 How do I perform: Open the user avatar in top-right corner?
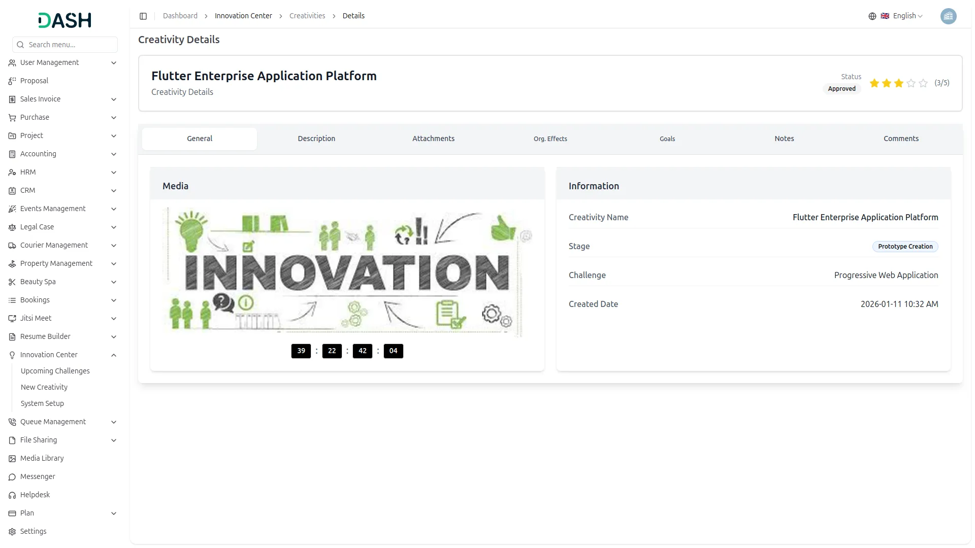point(949,16)
